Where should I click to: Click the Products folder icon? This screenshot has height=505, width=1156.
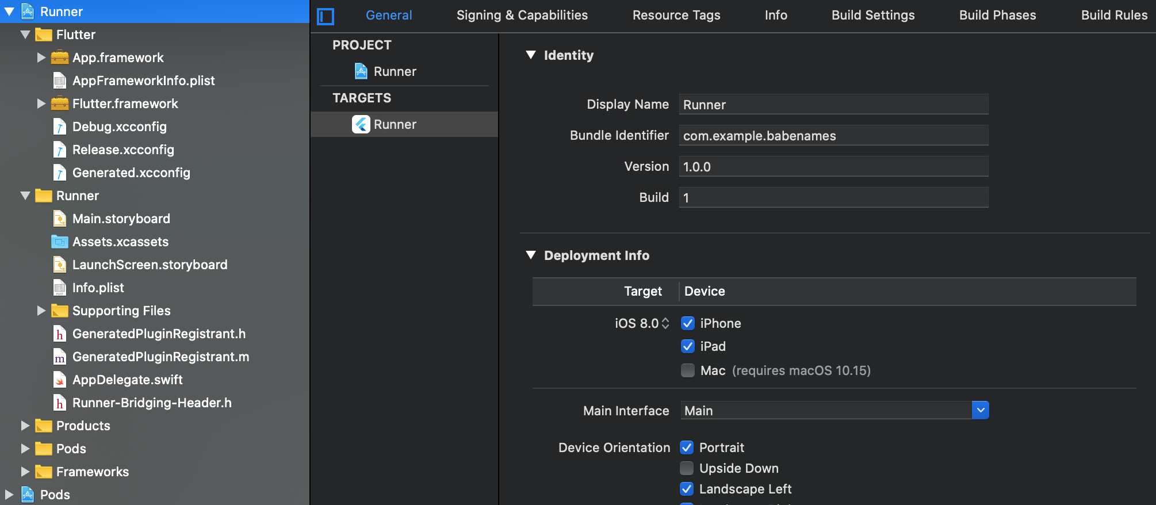click(x=44, y=426)
